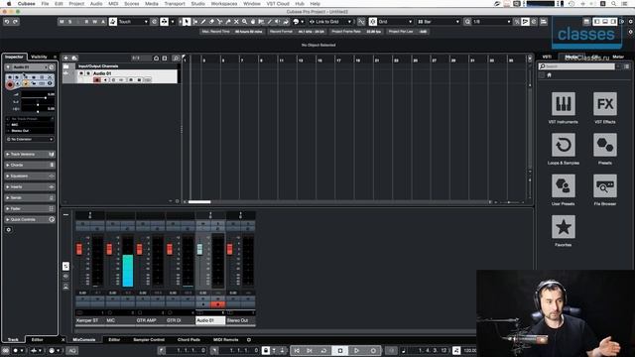The image size is (635, 357).
Task: Expand the Inserts inspector section
Action: (30, 187)
